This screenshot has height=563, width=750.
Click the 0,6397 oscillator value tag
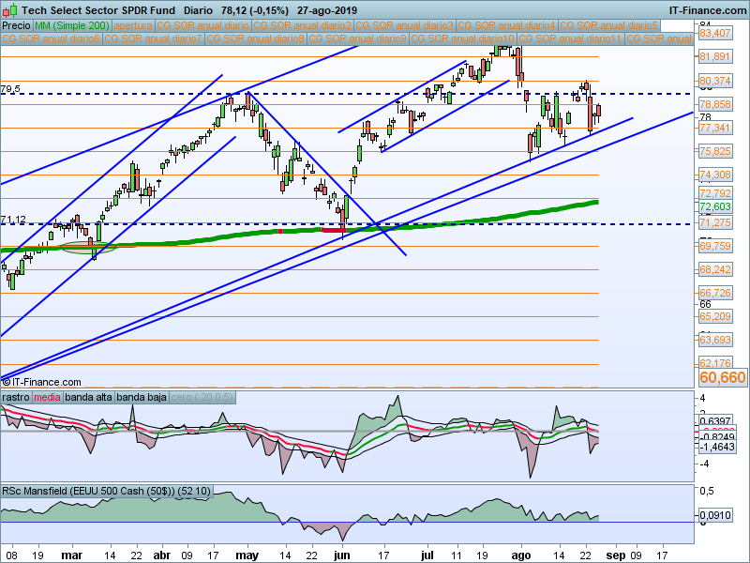(x=715, y=421)
